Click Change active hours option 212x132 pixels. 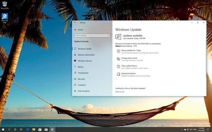tap(129, 58)
